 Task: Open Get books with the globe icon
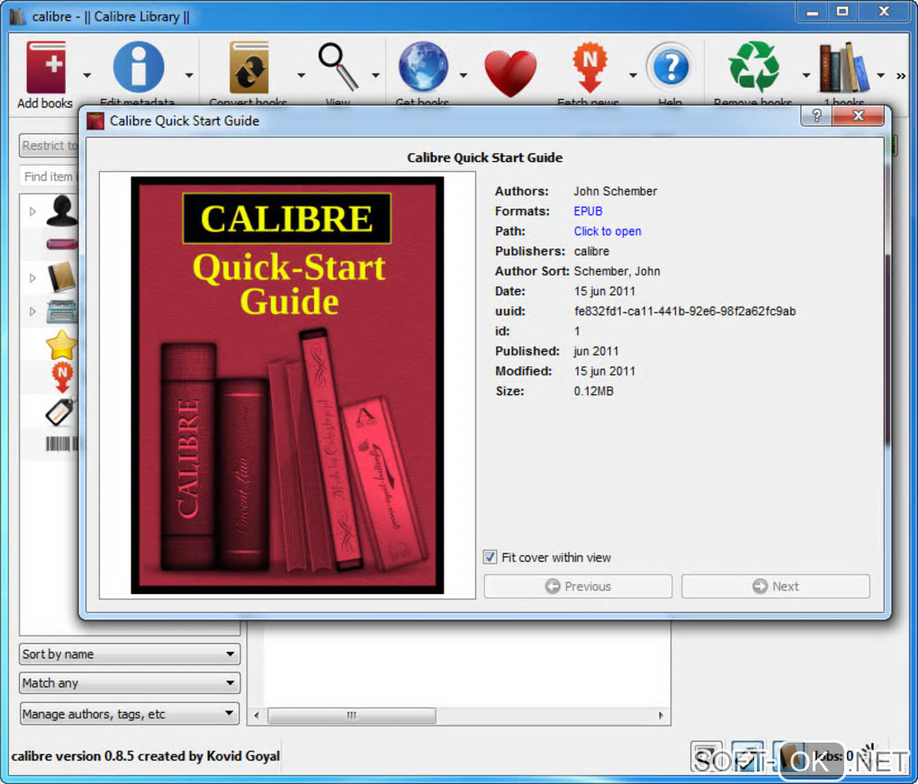coord(423,67)
